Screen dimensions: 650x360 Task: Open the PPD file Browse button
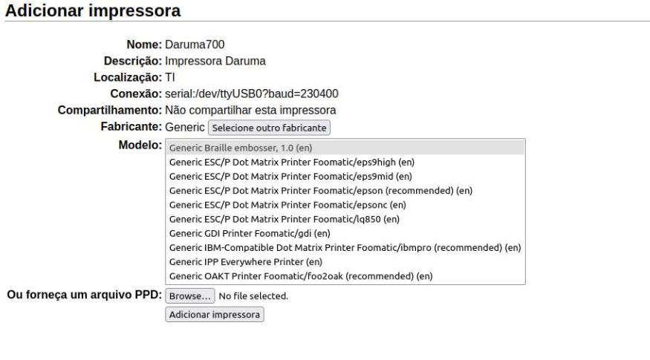(x=189, y=296)
